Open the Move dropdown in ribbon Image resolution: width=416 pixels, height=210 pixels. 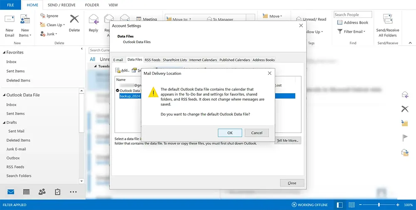point(272,16)
